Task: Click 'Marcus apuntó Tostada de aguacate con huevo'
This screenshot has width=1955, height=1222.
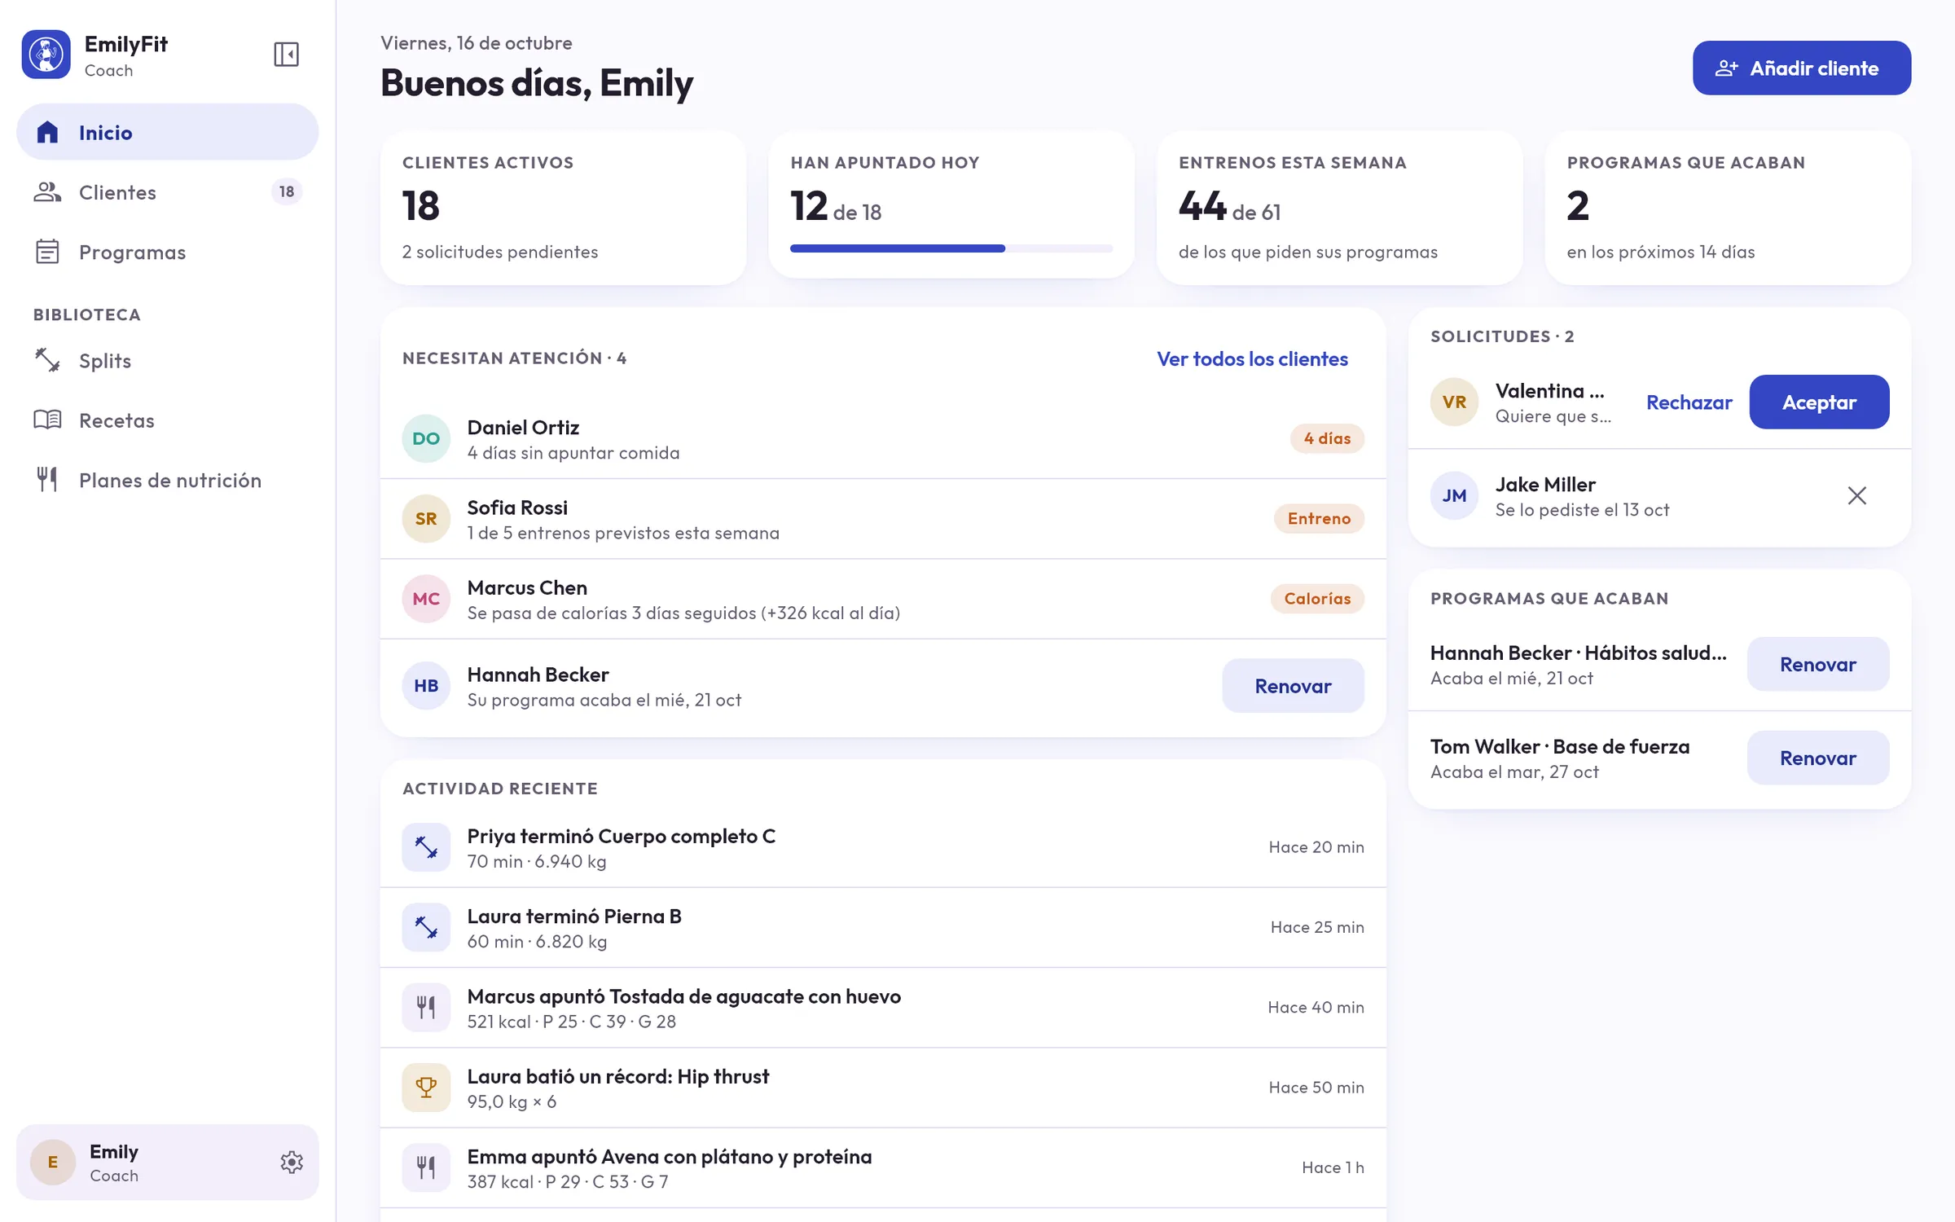Action: (x=683, y=996)
